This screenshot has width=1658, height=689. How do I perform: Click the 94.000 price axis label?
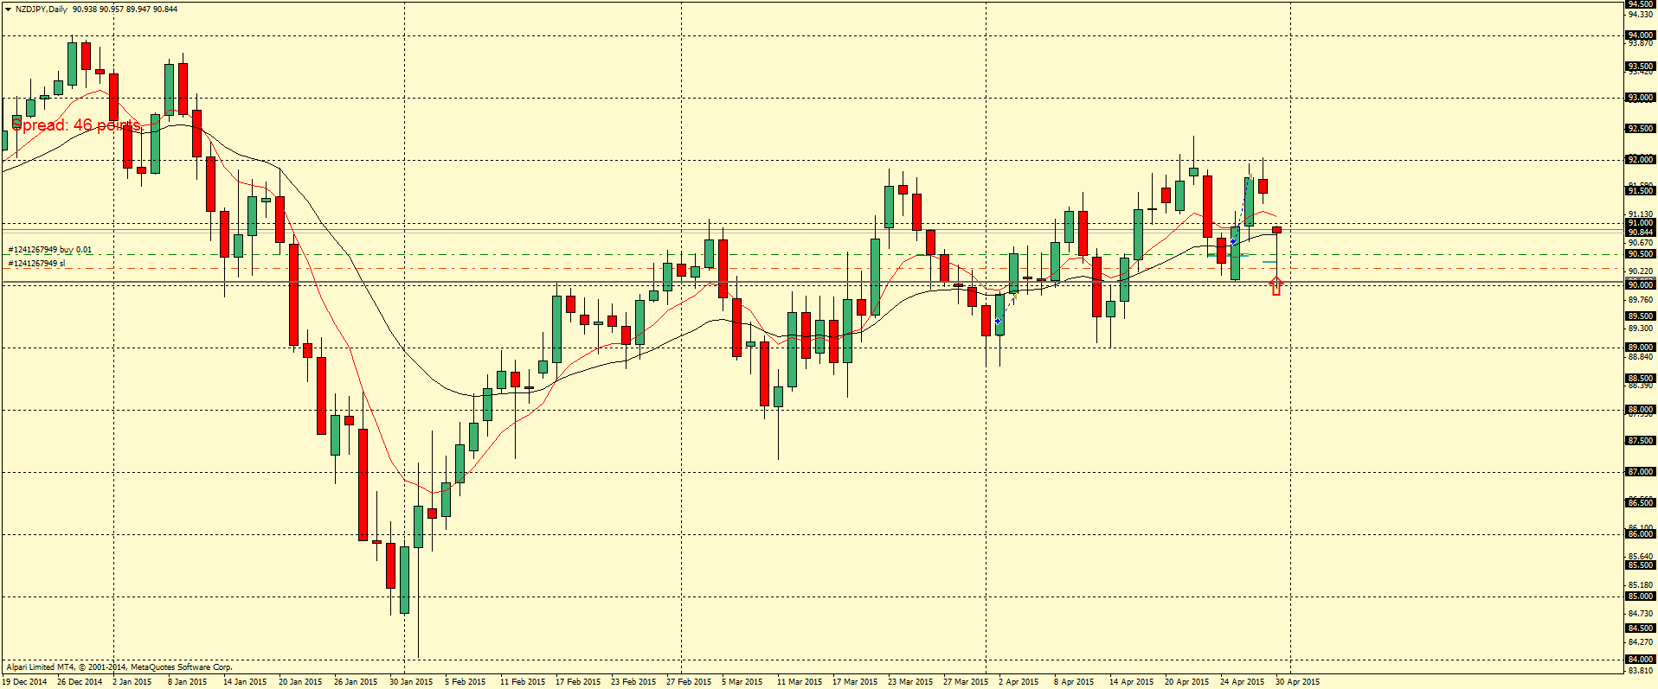[x=1641, y=35]
